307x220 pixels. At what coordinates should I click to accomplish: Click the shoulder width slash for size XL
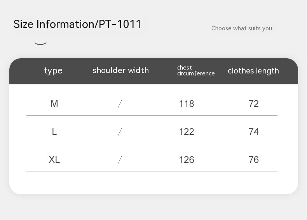pyautogui.click(x=120, y=159)
